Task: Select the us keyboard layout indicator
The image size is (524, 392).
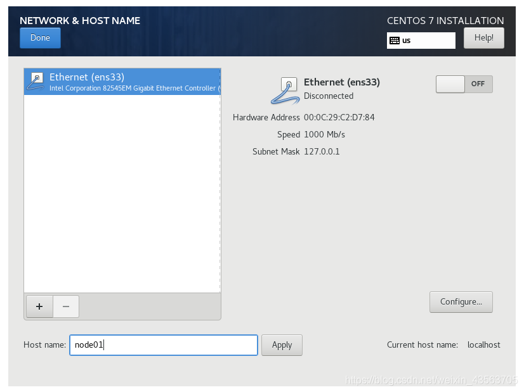Action: 421,41
